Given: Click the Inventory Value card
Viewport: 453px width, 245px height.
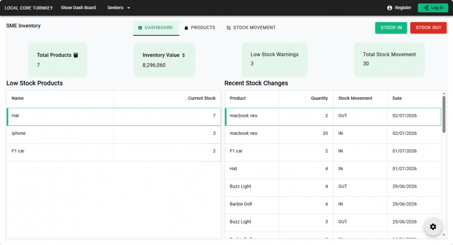Looking at the screenshot, I should (x=164, y=60).
